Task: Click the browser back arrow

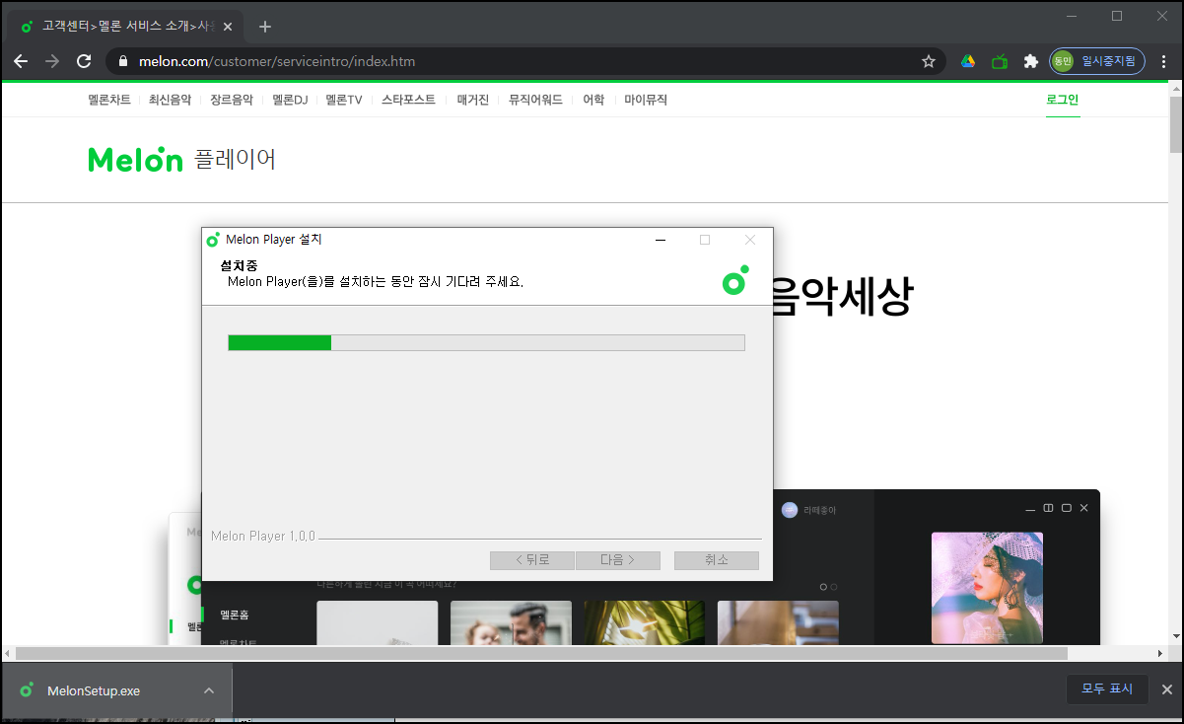Action: (x=21, y=61)
